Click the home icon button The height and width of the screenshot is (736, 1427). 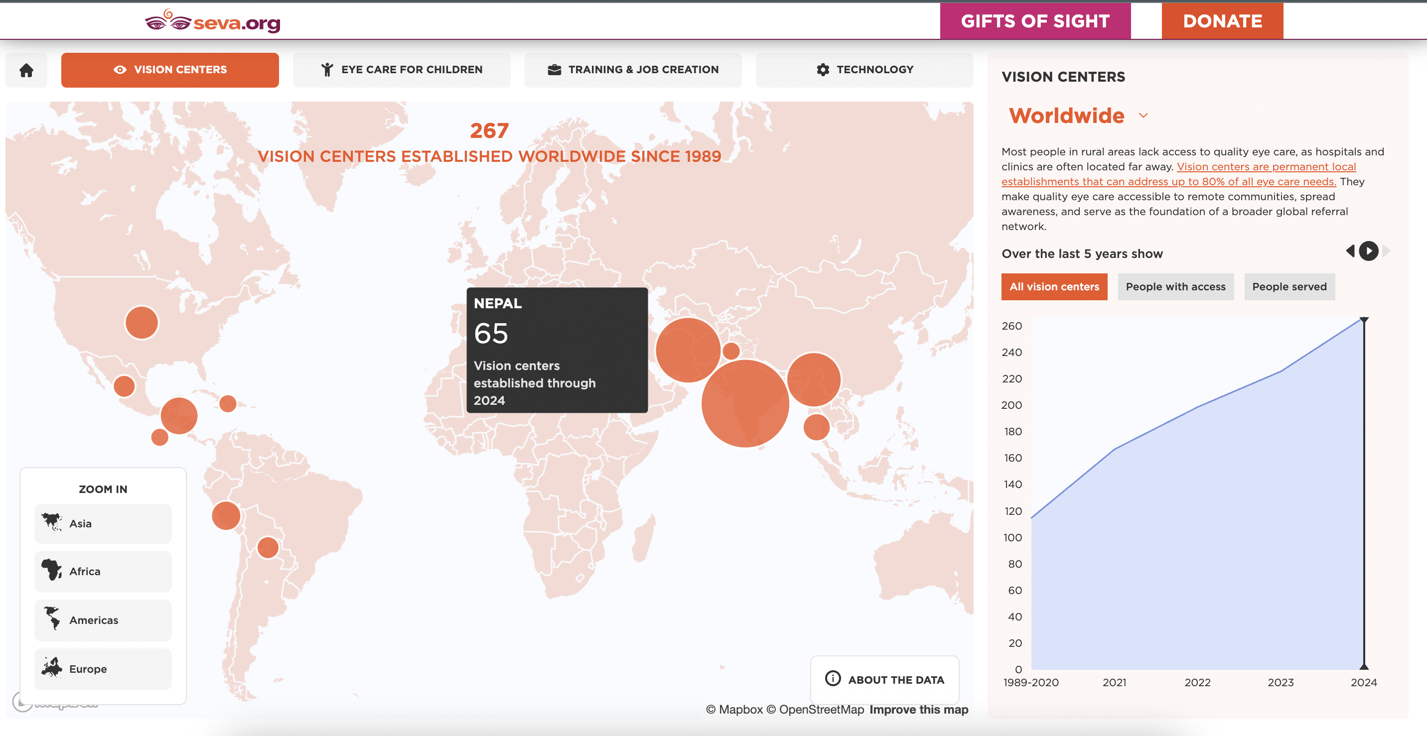point(26,70)
